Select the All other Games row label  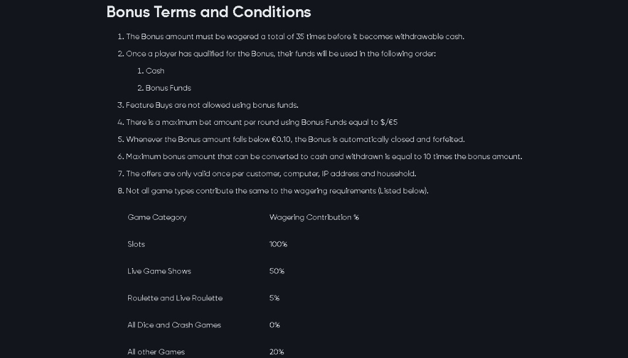(156, 352)
